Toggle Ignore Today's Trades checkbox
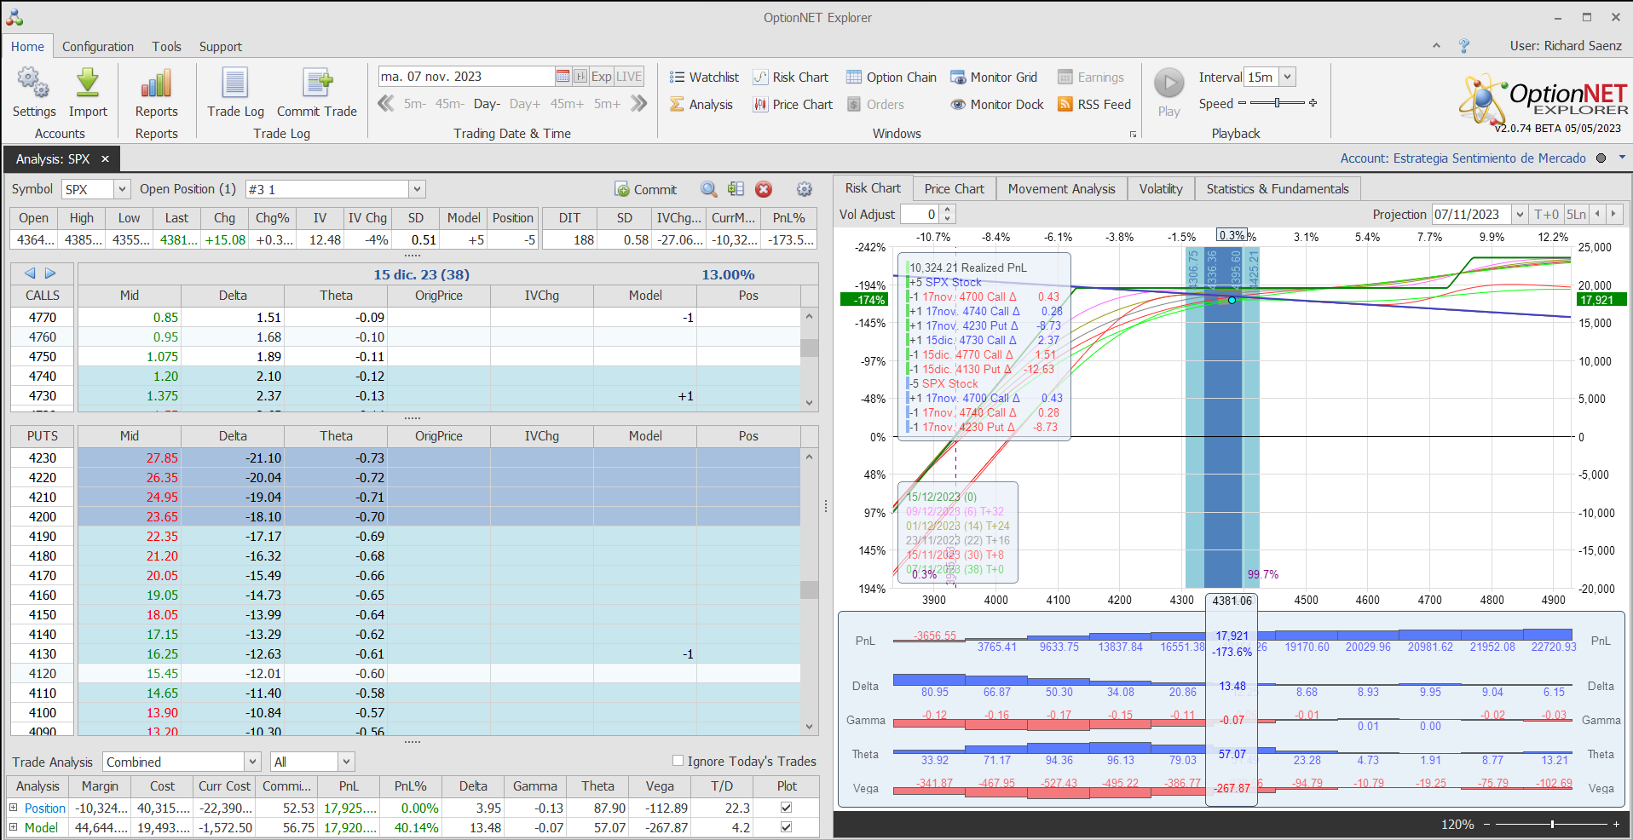Screen dimensions: 1633x840 [x=678, y=761]
